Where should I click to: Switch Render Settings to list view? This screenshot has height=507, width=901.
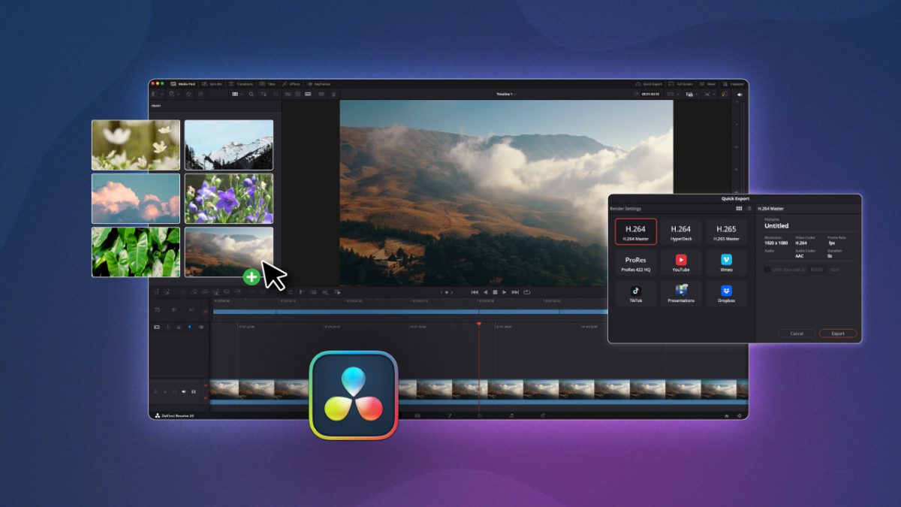pos(749,208)
